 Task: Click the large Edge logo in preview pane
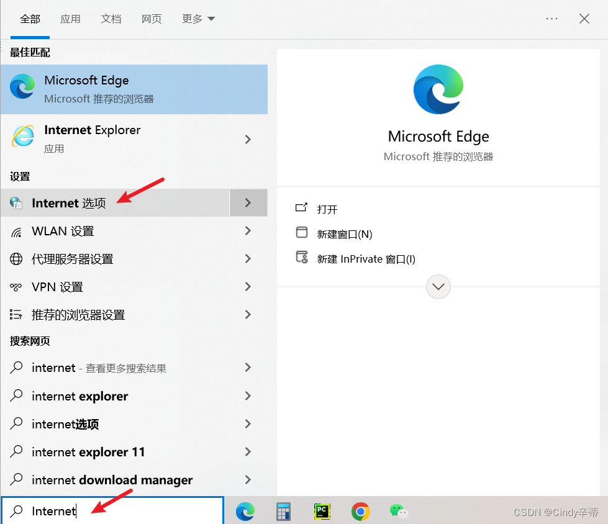tap(438, 89)
